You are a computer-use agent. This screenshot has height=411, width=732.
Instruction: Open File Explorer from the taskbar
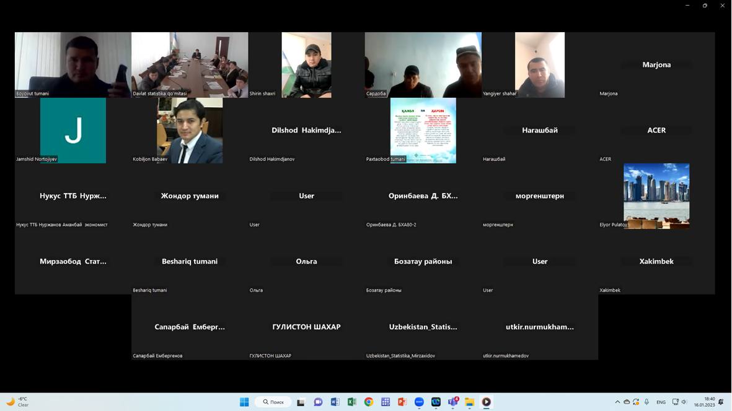click(469, 402)
